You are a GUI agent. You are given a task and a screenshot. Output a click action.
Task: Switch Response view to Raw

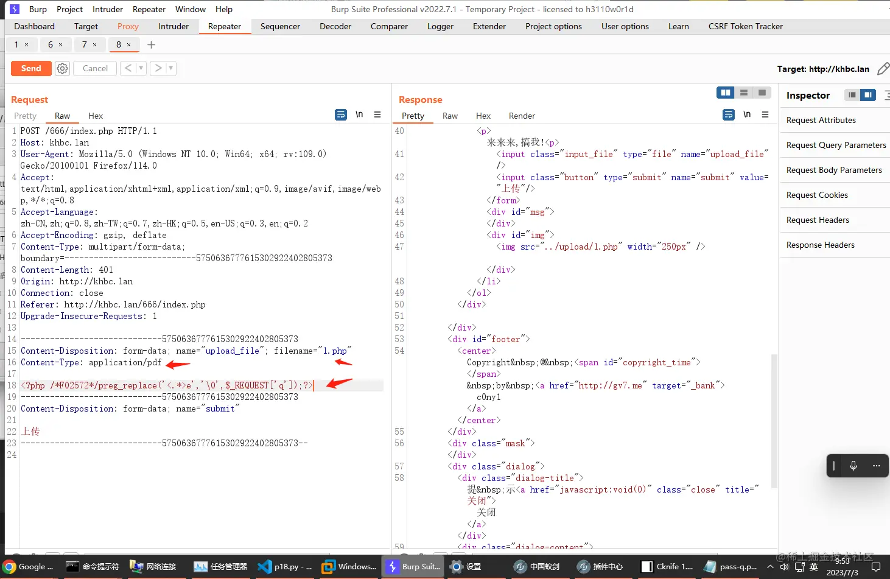[450, 116]
